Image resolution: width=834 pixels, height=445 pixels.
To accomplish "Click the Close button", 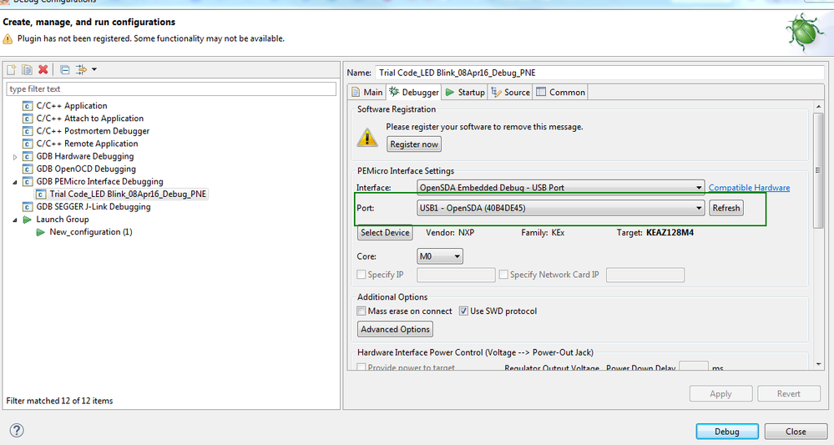I will 796,431.
